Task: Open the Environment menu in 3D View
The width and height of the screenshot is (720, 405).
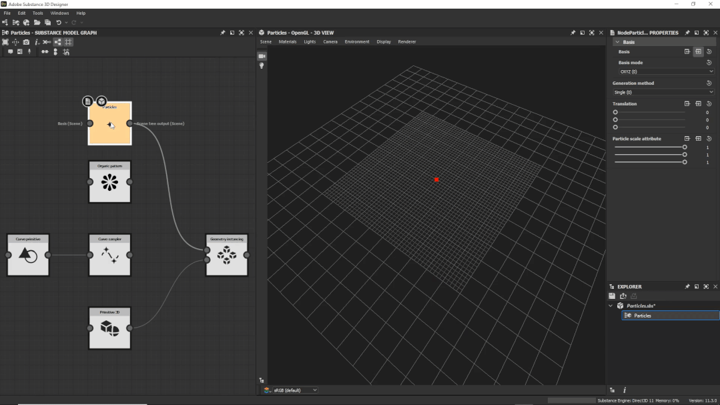Action: pos(357,42)
